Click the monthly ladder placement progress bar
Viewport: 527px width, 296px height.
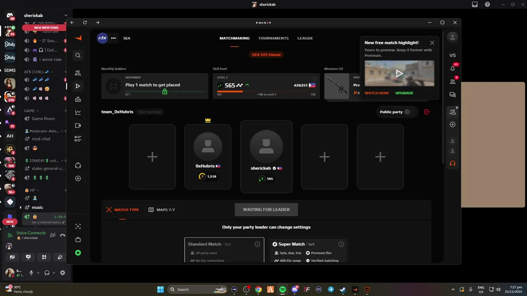click(165, 92)
